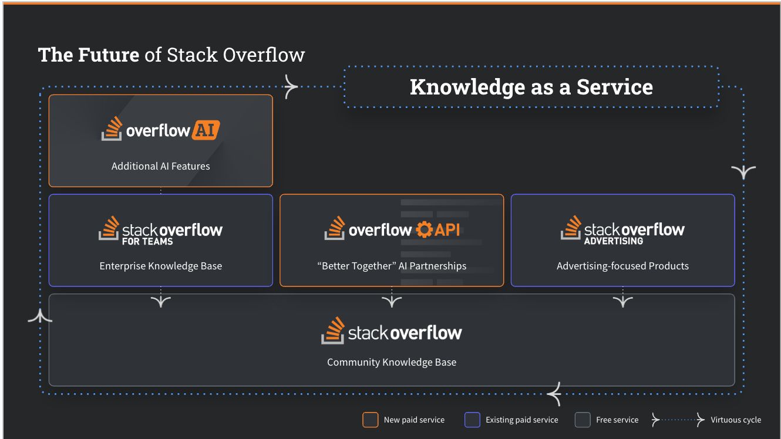Click 'The Future of Stack Overflow' heading
This screenshot has height=439, width=781.
171,55
